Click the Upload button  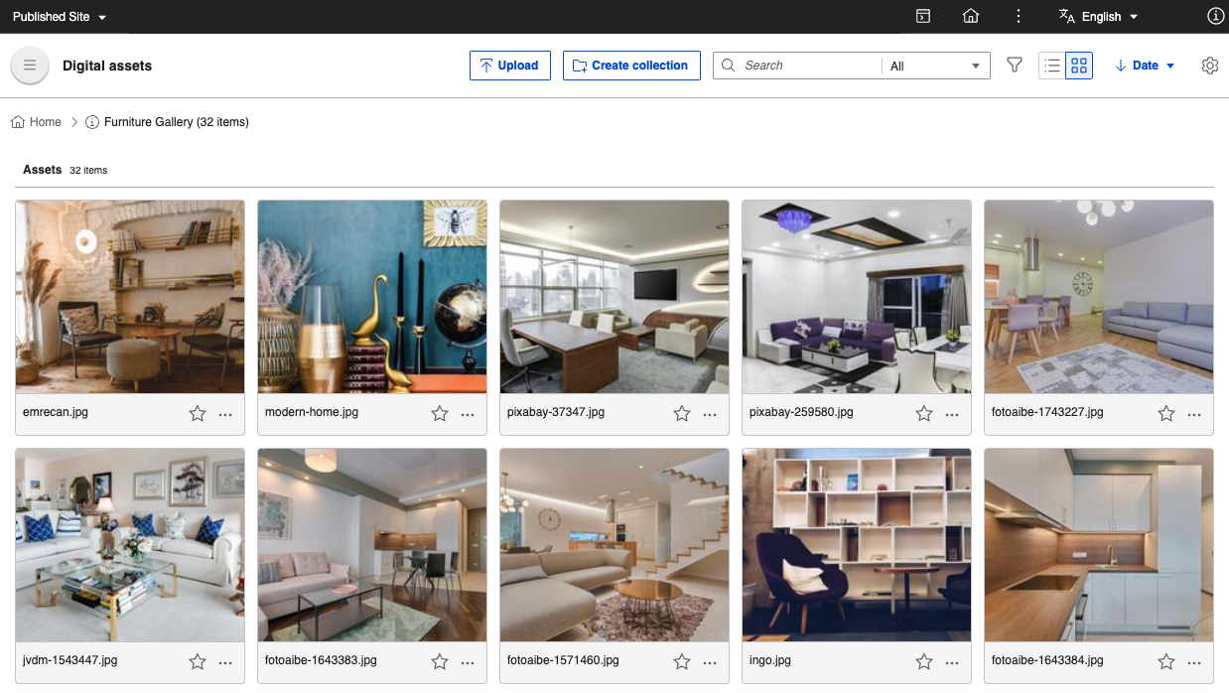(x=509, y=66)
